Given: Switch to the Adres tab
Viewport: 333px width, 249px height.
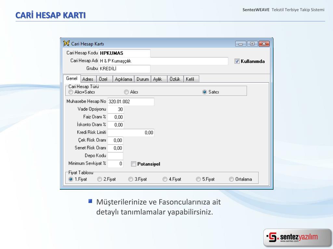Looking at the screenshot, I should (88, 79).
